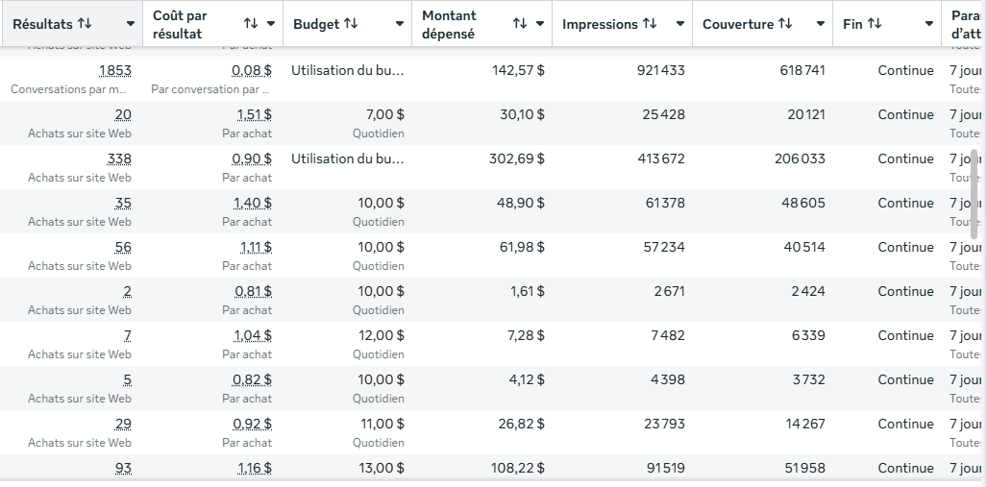Open the Impressions column dropdown caret
The image size is (987, 487).
tap(679, 24)
